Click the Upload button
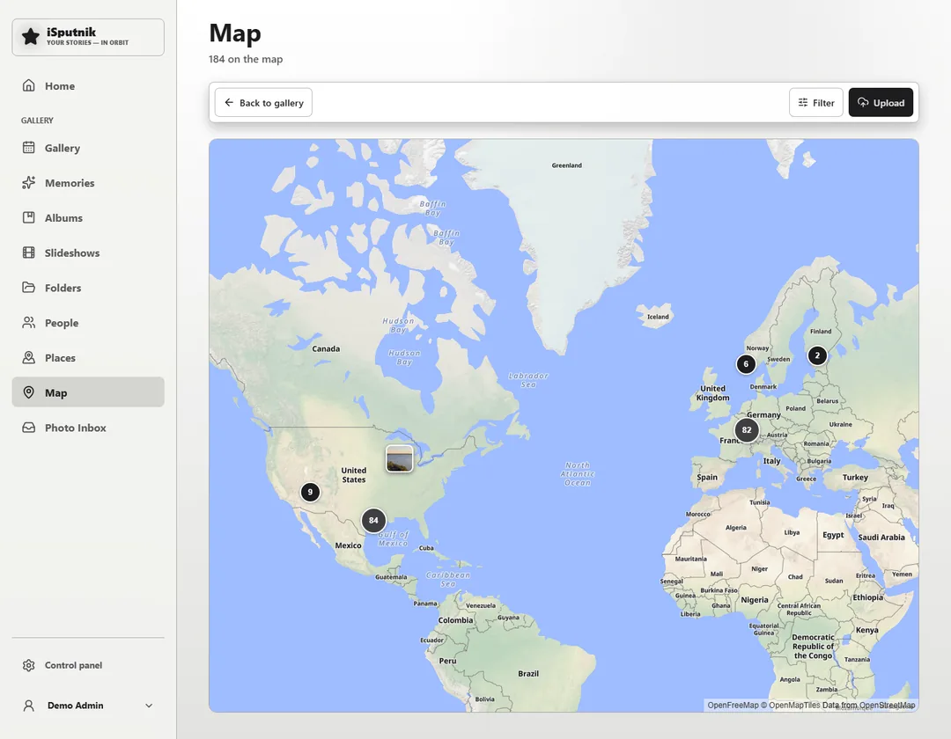 [x=881, y=102]
